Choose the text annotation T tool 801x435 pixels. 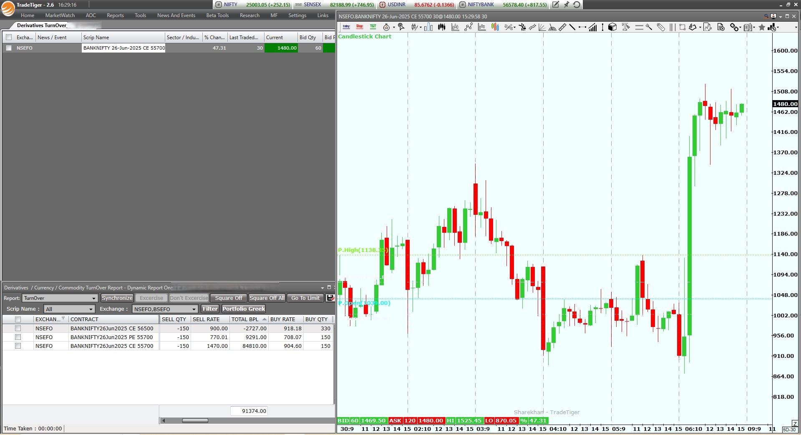point(626,27)
